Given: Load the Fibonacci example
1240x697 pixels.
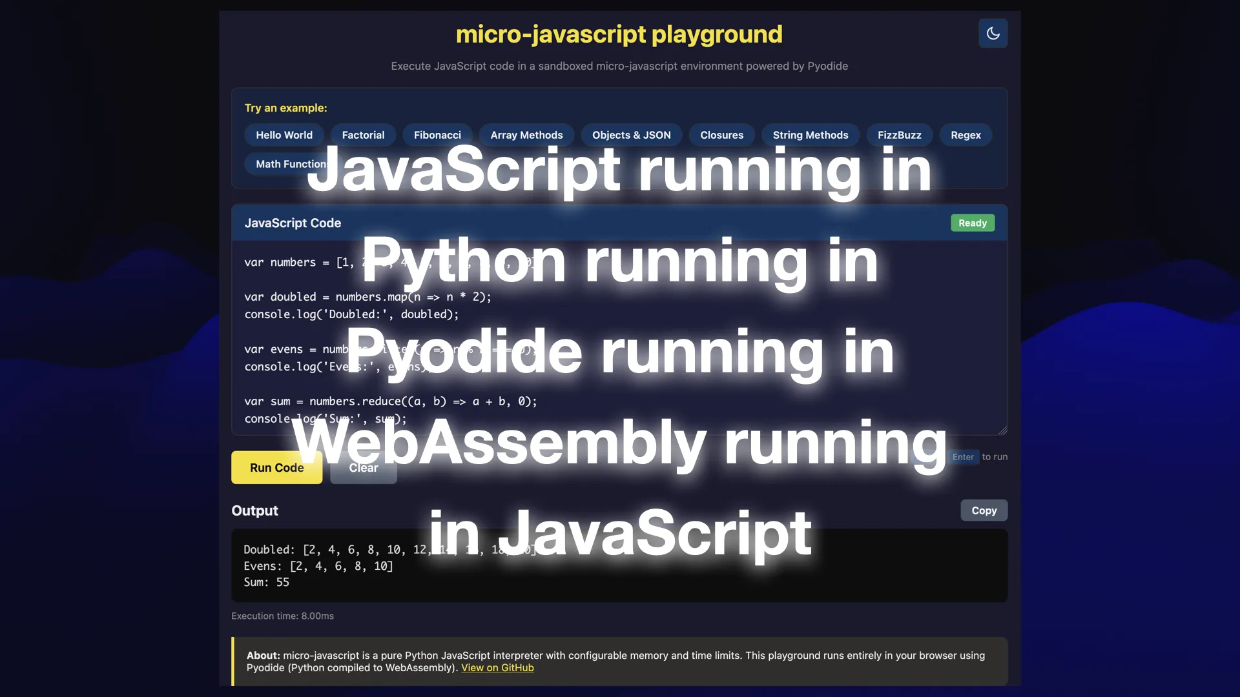Looking at the screenshot, I should [437, 135].
